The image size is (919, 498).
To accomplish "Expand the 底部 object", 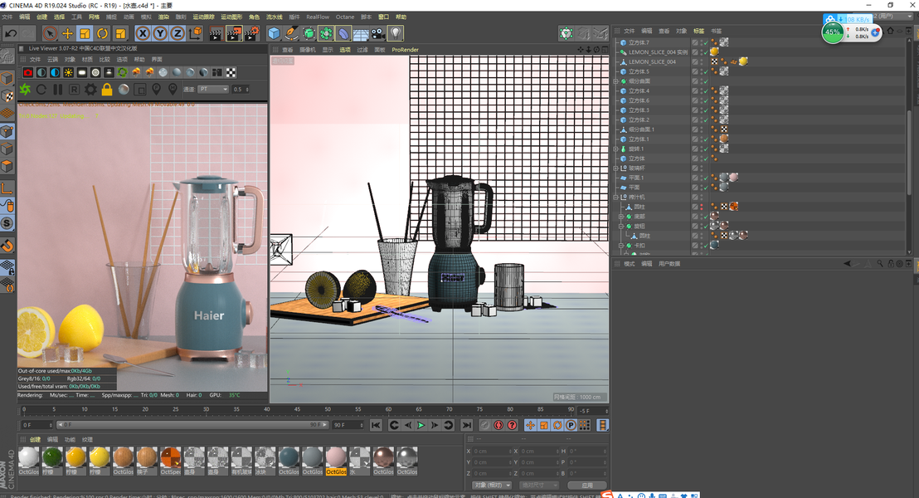I will [x=621, y=217].
